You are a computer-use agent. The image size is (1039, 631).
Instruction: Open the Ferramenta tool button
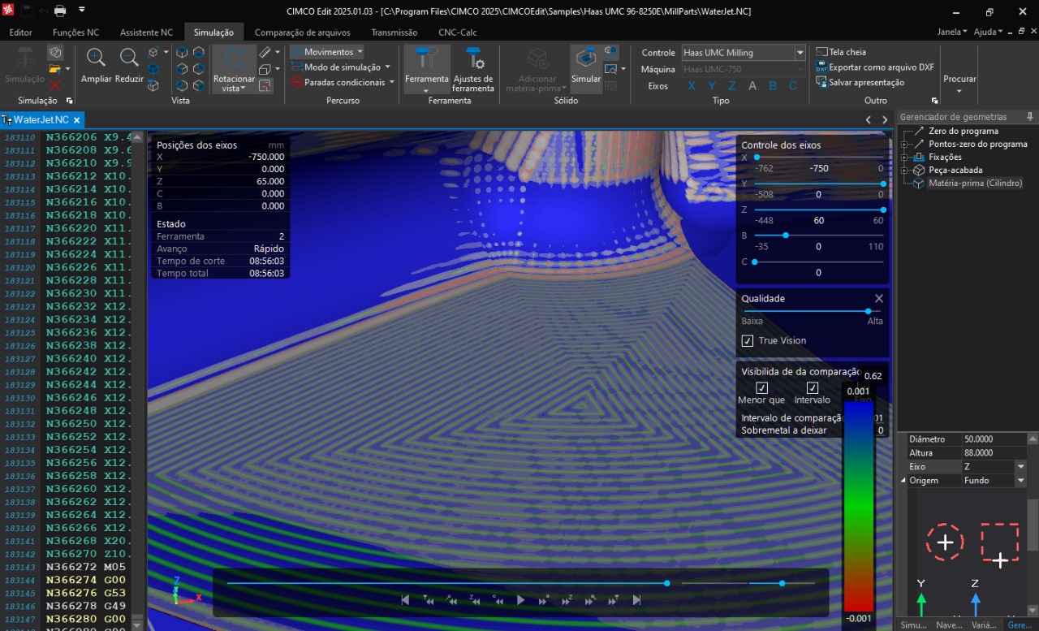[427, 69]
